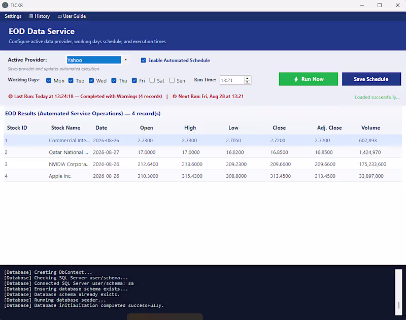Click volume 33,897,800 cell
Image resolution: width=406 pixels, height=320 pixels.
[x=371, y=176]
